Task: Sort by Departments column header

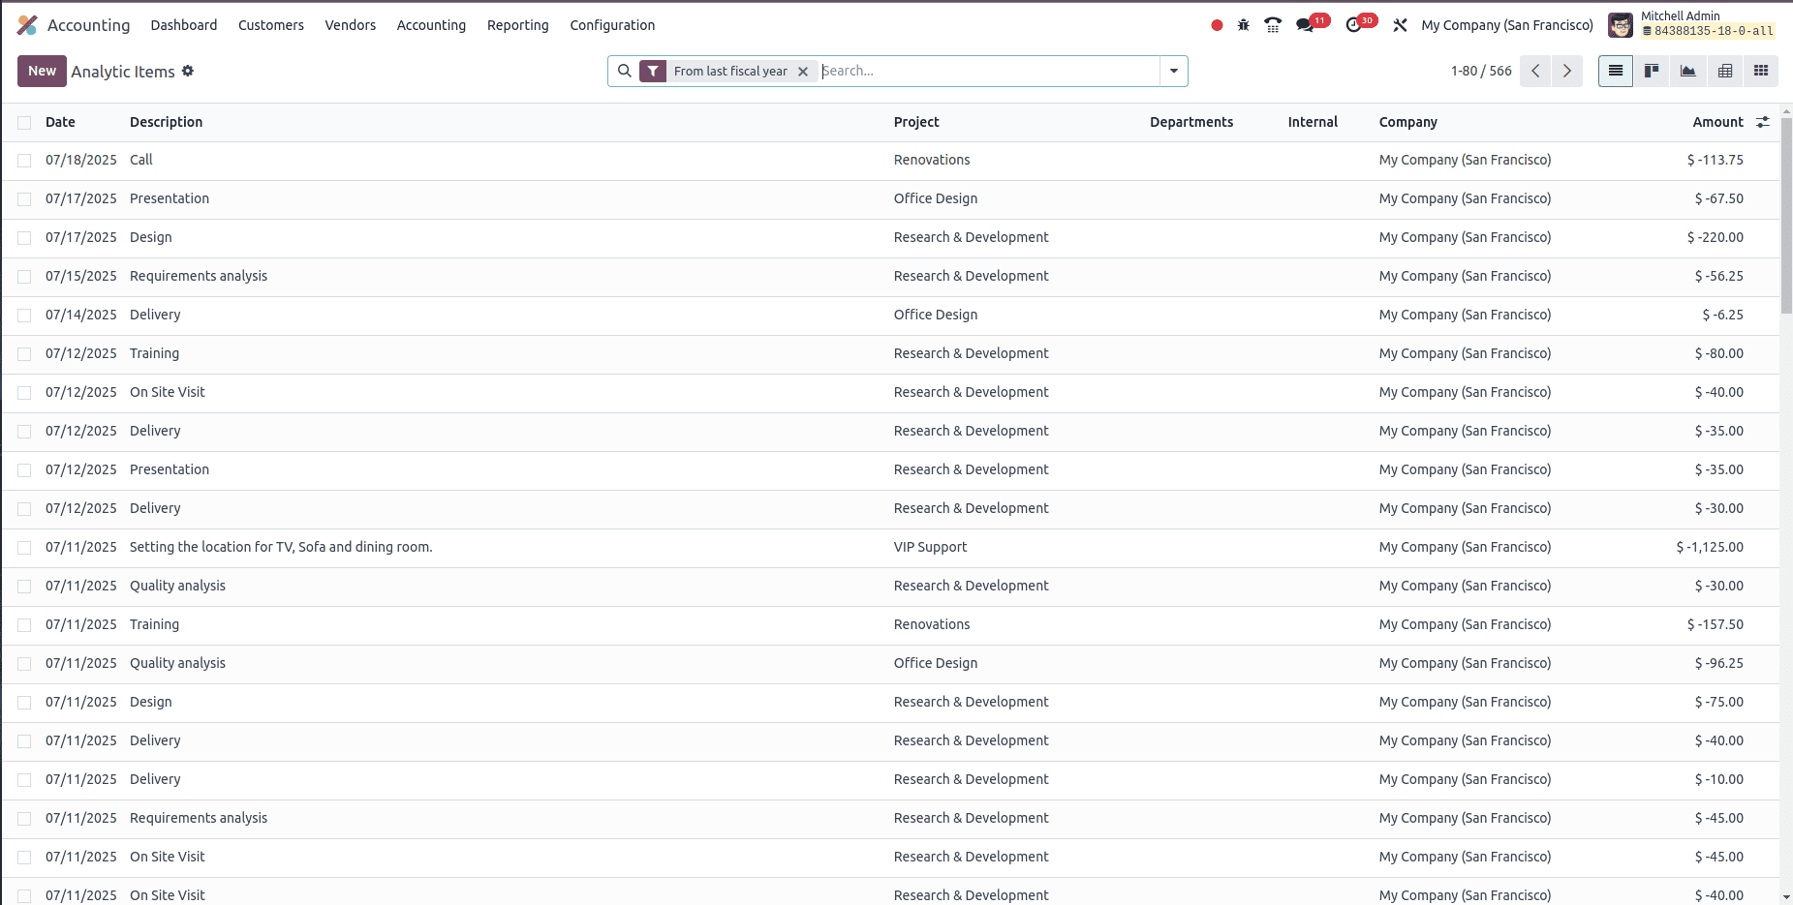Action: click(1191, 122)
